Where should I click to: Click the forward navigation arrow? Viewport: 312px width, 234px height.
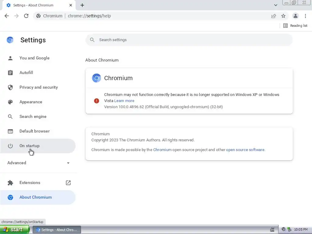coord(16,16)
